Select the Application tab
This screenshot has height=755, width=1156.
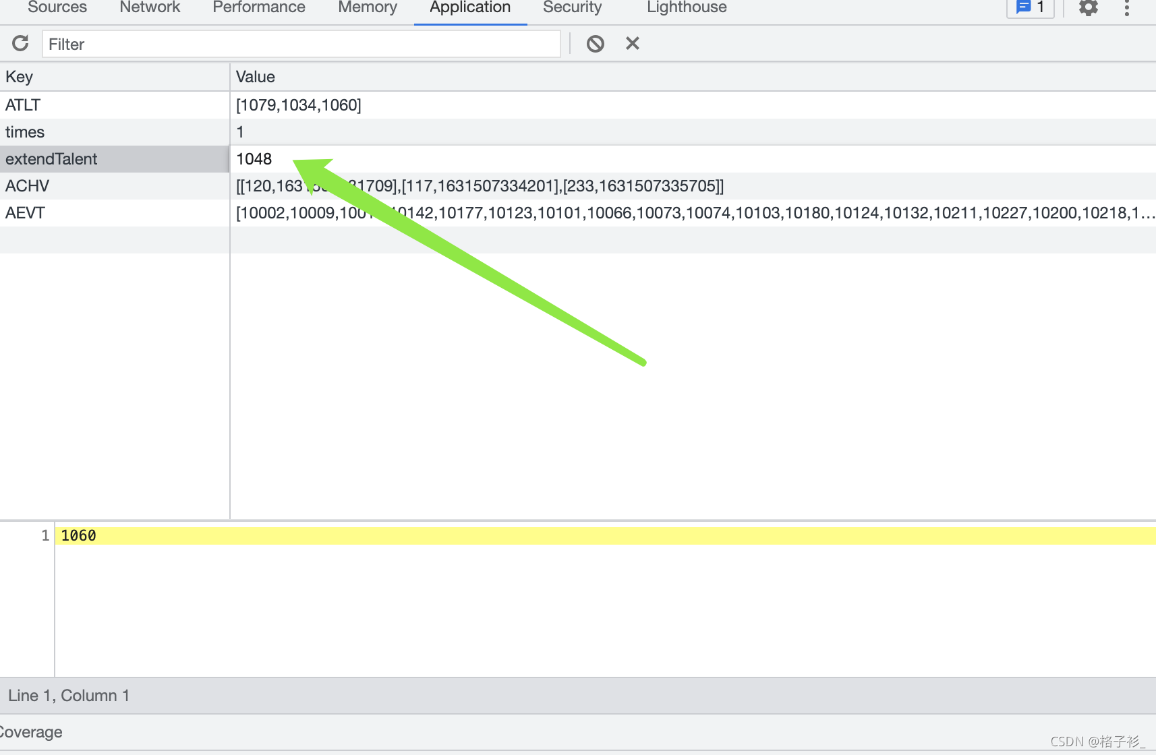pos(470,7)
